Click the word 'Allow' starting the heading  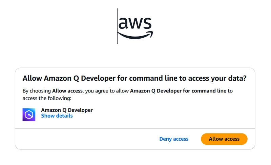point(30,78)
